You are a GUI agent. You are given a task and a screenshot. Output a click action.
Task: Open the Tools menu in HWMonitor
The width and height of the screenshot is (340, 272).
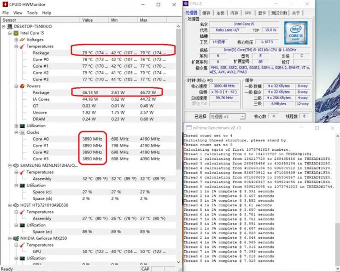point(32,13)
